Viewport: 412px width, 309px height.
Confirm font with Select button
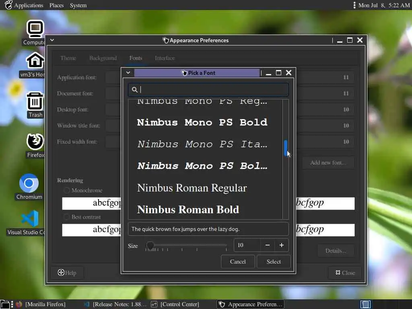click(274, 262)
